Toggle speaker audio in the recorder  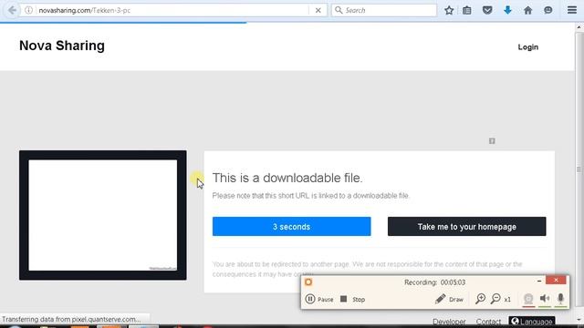click(x=545, y=298)
